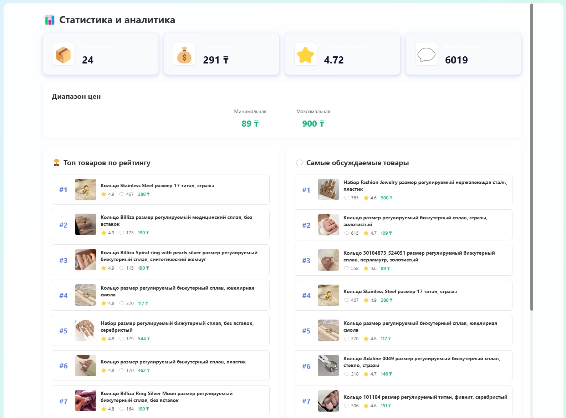Viewport: 566px width, 418px height.
Task: Click the 89 ₸ minimum price value
Action: click(250, 124)
